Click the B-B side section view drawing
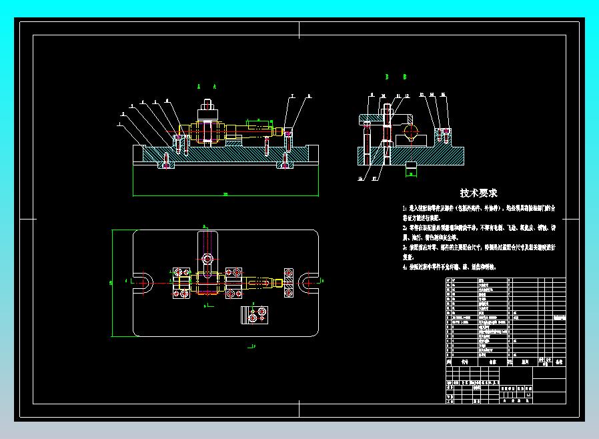 (x=411, y=136)
